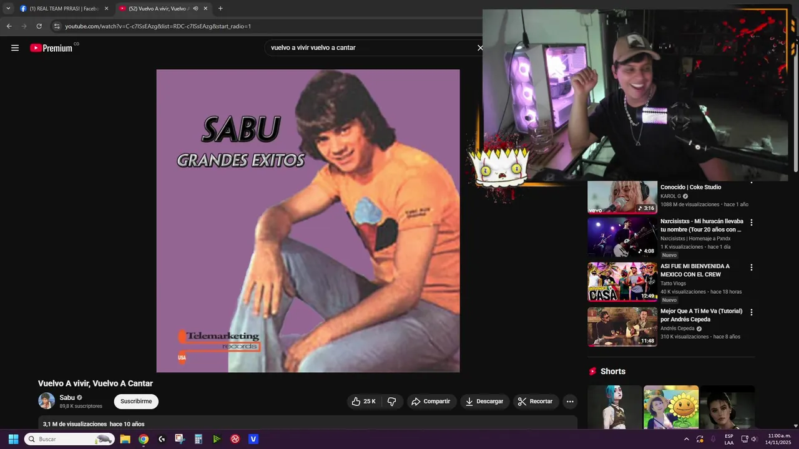Screen dimensions: 799x449
Task: Click channel name 'Tatto Vlogs'
Action: 673,283
